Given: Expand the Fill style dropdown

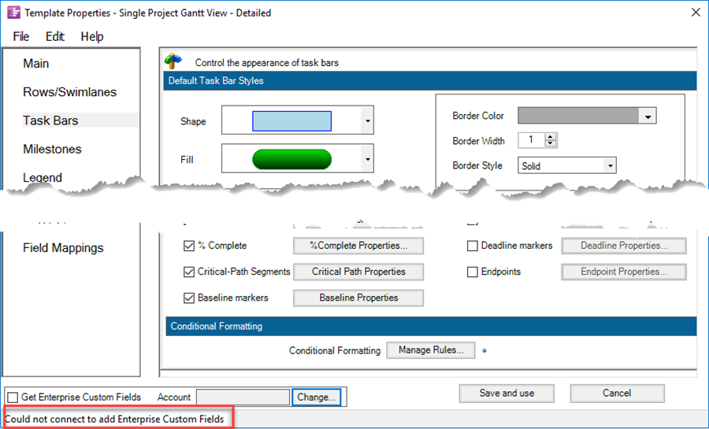Looking at the screenshot, I should (367, 160).
